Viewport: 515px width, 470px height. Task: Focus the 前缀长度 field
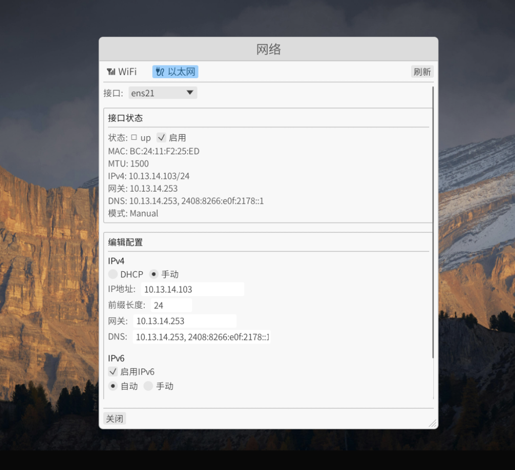(x=171, y=306)
